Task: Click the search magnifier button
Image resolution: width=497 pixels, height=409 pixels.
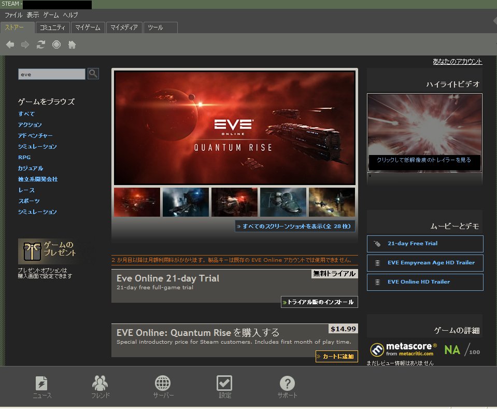Action: tap(93, 74)
